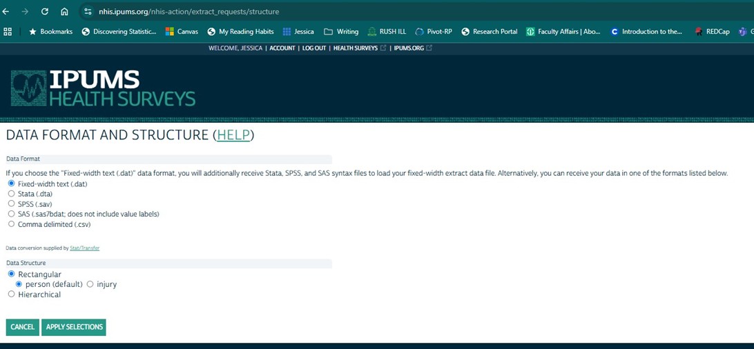Click the CANCEL button
This screenshot has width=754, height=349.
23,327
